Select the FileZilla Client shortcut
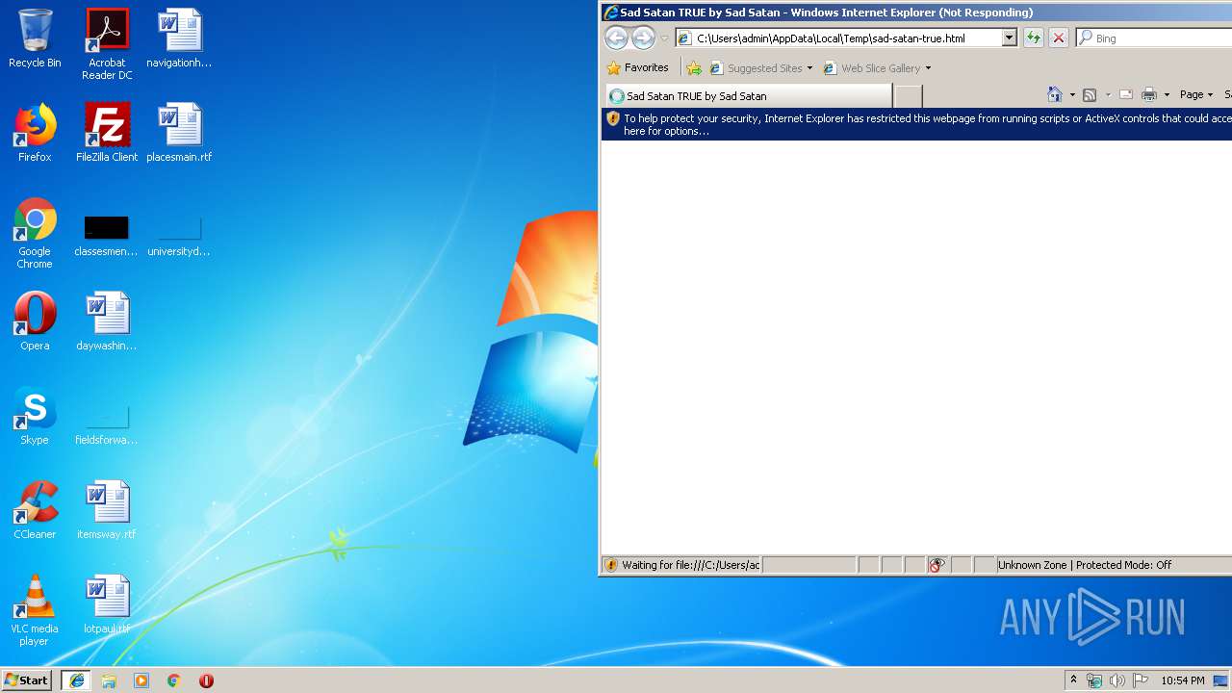 click(x=107, y=133)
